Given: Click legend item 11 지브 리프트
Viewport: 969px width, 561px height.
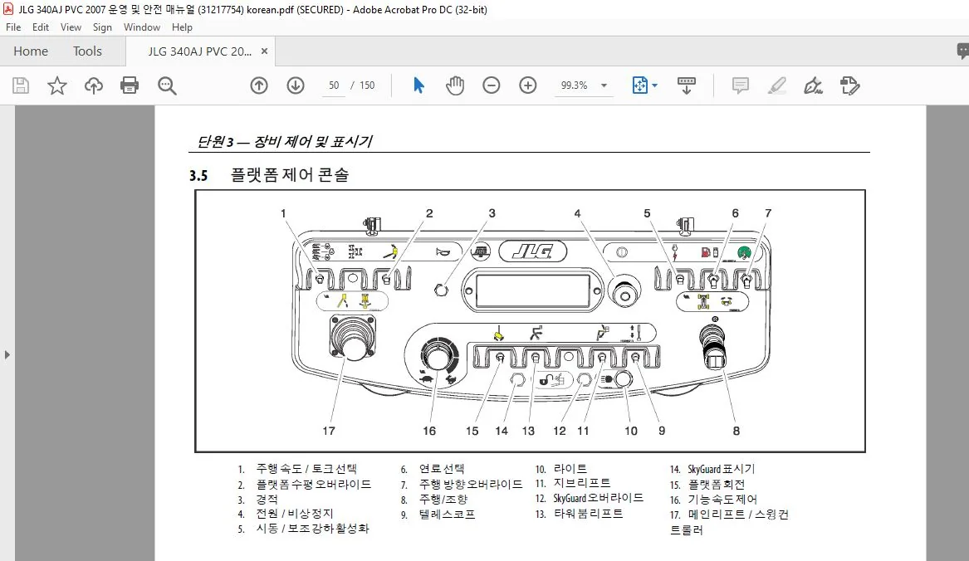Looking at the screenshot, I should (573, 483).
